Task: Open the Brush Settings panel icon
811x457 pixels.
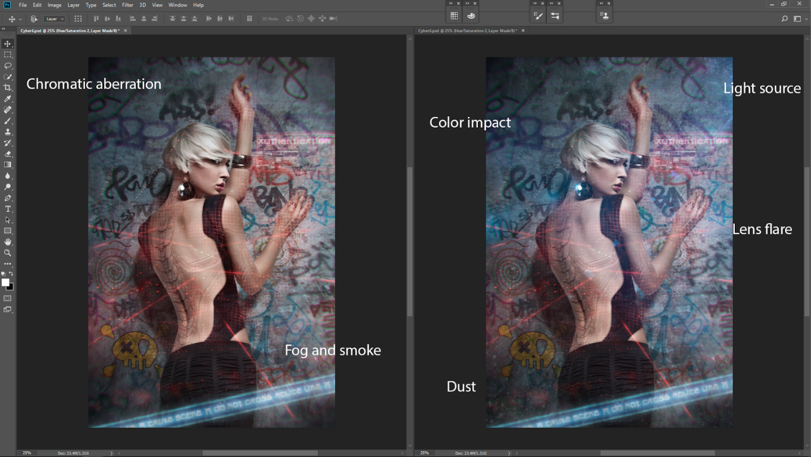Action: [538, 16]
